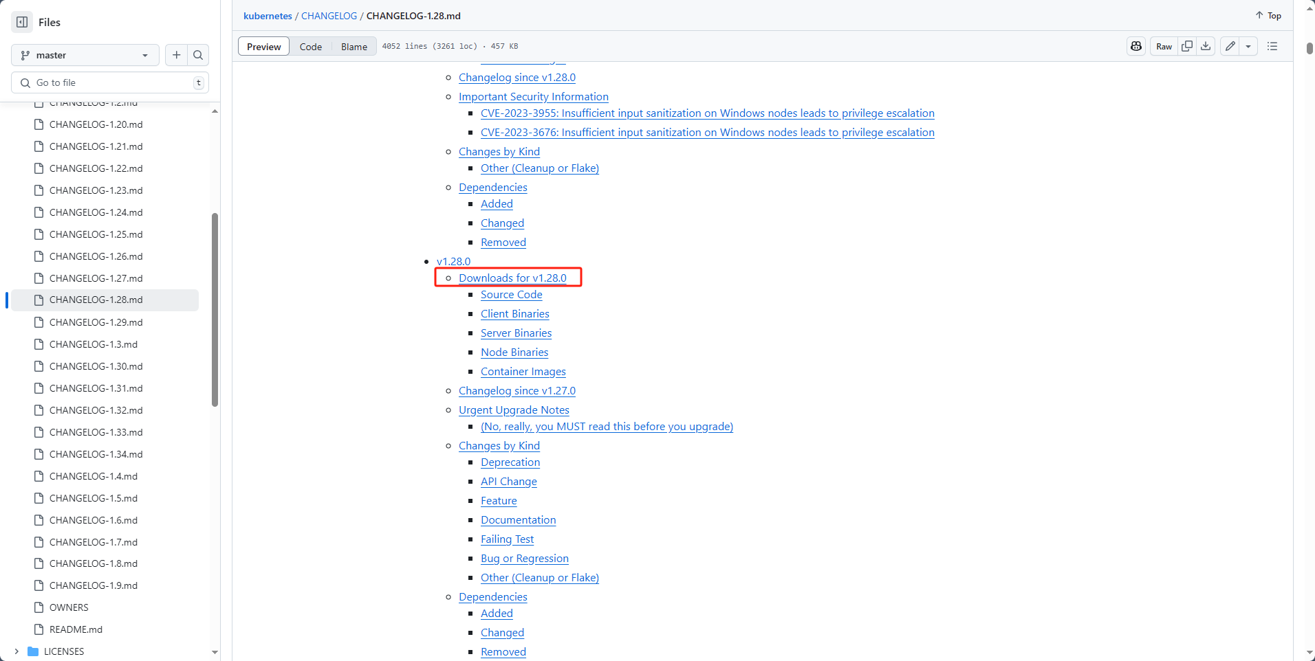Open Client Binaries link
This screenshot has height=661, width=1315.
[515, 314]
